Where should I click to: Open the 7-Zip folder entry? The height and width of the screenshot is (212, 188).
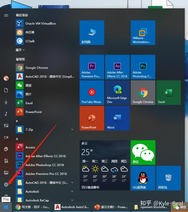(x=45, y=129)
